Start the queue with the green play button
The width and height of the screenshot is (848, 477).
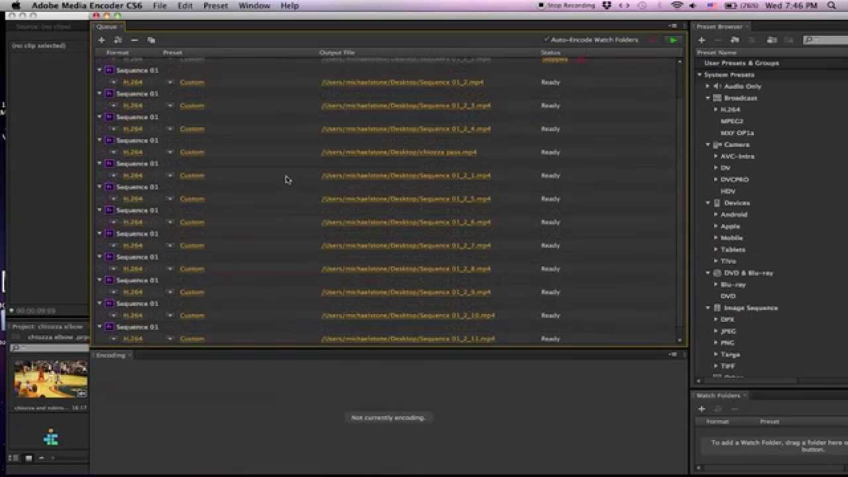[x=673, y=40]
